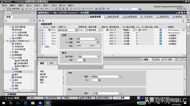Expand the 脚本 tree node

(x=10, y=80)
